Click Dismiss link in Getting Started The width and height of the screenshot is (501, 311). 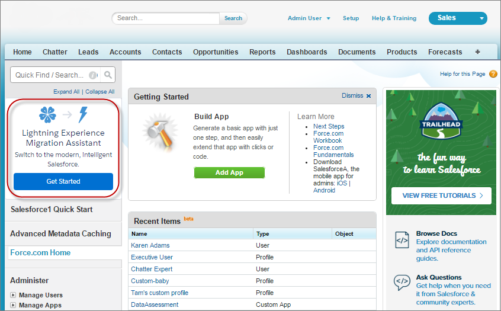[352, 95]
